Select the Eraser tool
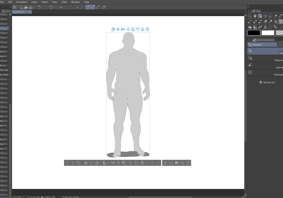The image size is (283, 198). click(265, 21)
